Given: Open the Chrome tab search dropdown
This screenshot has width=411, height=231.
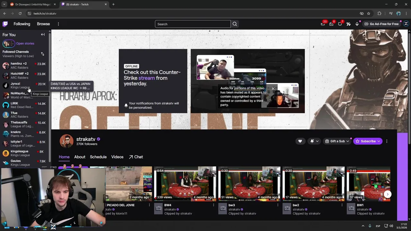Looking at the screenshot, I should (4, 4).
